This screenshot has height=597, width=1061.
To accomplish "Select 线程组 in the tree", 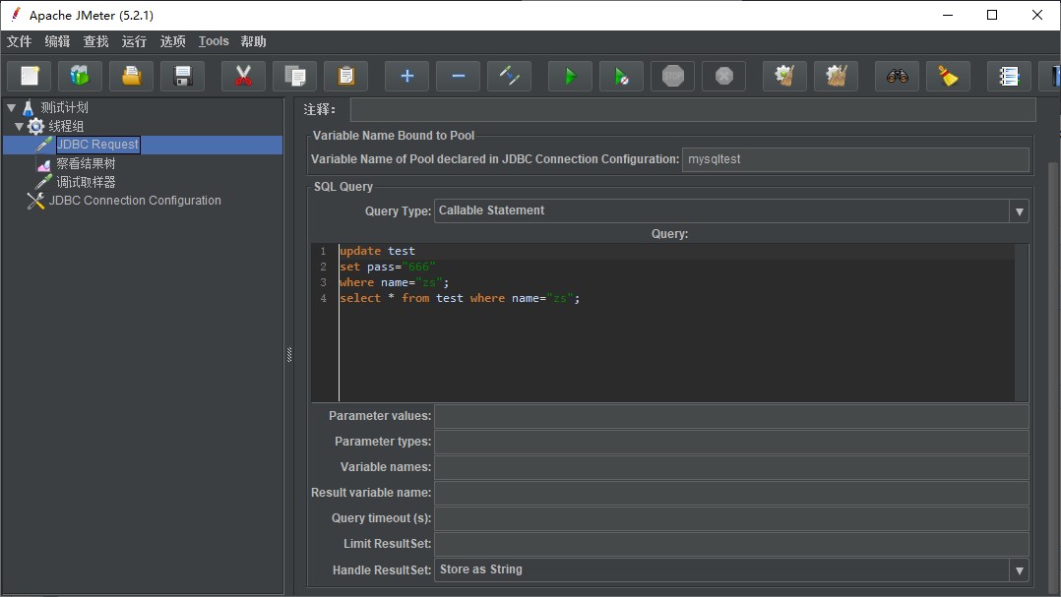I will [66, 126].
